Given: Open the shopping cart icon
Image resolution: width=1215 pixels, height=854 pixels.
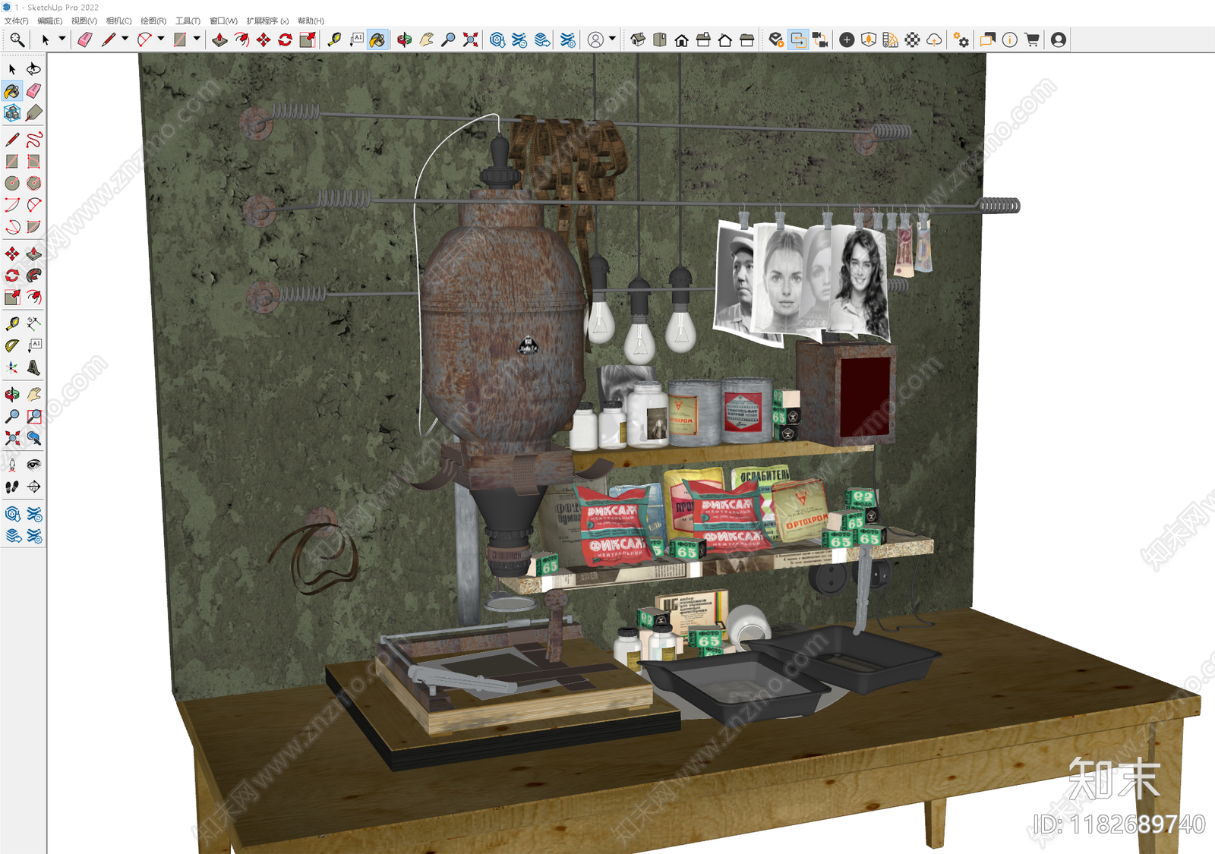Looking at the screenshot, I should point(1031,39).
